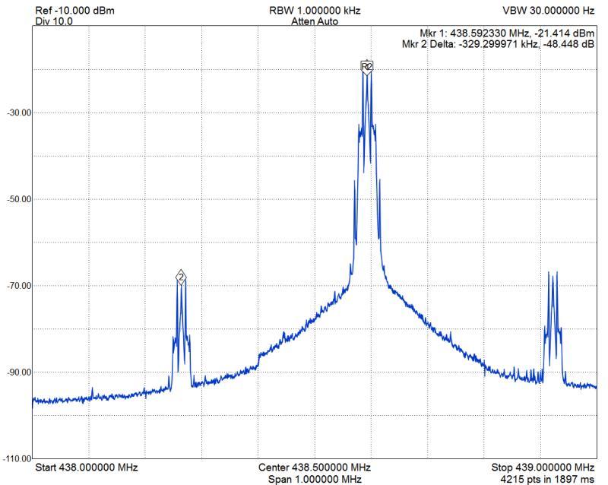The width and height of the screenshot is (608, 485).
Task: Select the Div 10.0 scale setting
Action: pyautogui.click(x=54, y=21)
